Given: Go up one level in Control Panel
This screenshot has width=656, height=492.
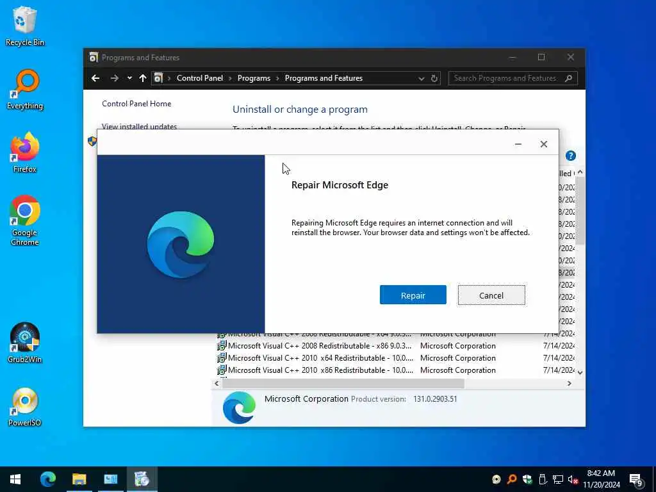Looking at the screenshot, I should 143,78.
